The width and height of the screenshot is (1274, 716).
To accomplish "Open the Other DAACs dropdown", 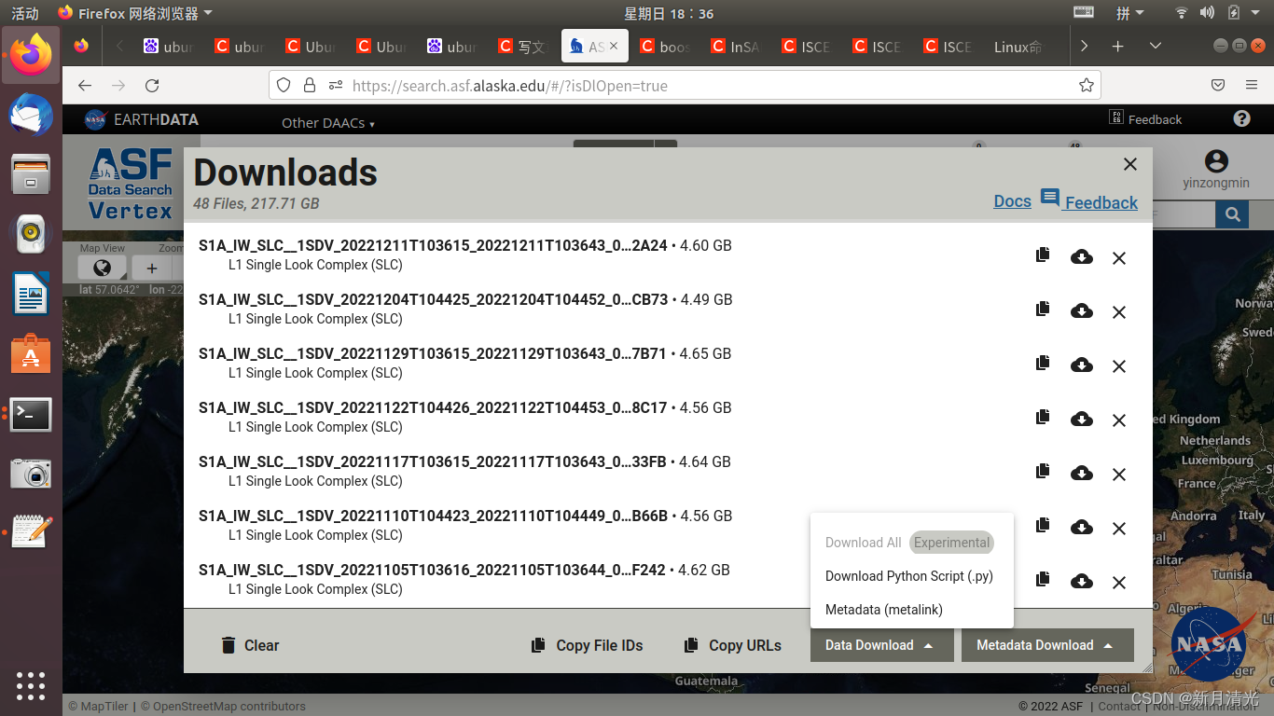I will pyautogui.click(x=325, y=123).
